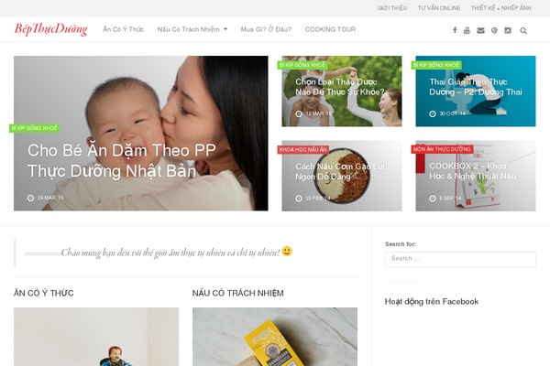Open the YouTube channel icon
Viewport: 550px width, 366px height.
467,30
